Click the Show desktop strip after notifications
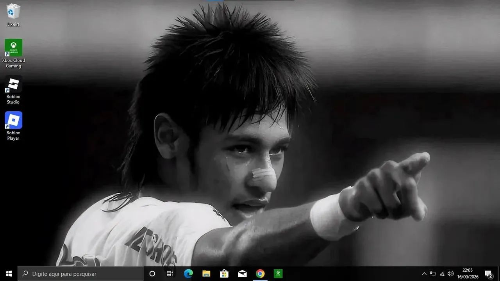The width and height of the screenshot is (500, 281). [498, 274]
